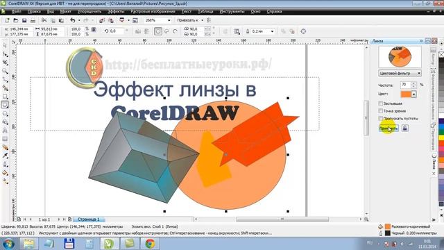Viewport: 444px width, 250px height.
Task: Select the Pie mode button in property bar
Action: (x=166, y=31)
